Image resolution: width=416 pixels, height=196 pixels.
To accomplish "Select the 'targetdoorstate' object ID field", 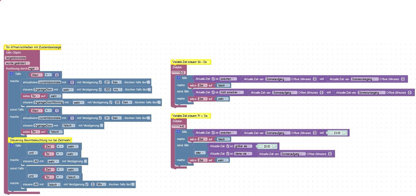I will (16, 58).
